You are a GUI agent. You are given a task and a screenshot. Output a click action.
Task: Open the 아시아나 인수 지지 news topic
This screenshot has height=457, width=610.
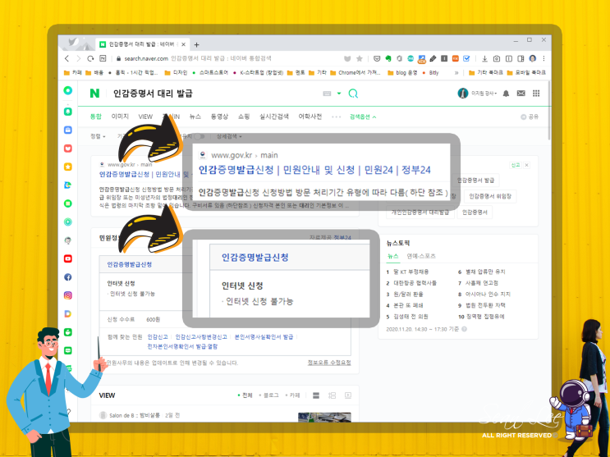tap(488, 294)
